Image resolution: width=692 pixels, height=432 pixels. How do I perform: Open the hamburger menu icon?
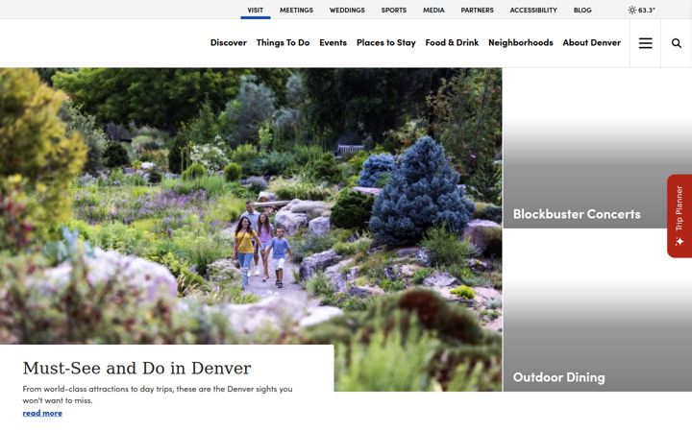coord(645,43)
